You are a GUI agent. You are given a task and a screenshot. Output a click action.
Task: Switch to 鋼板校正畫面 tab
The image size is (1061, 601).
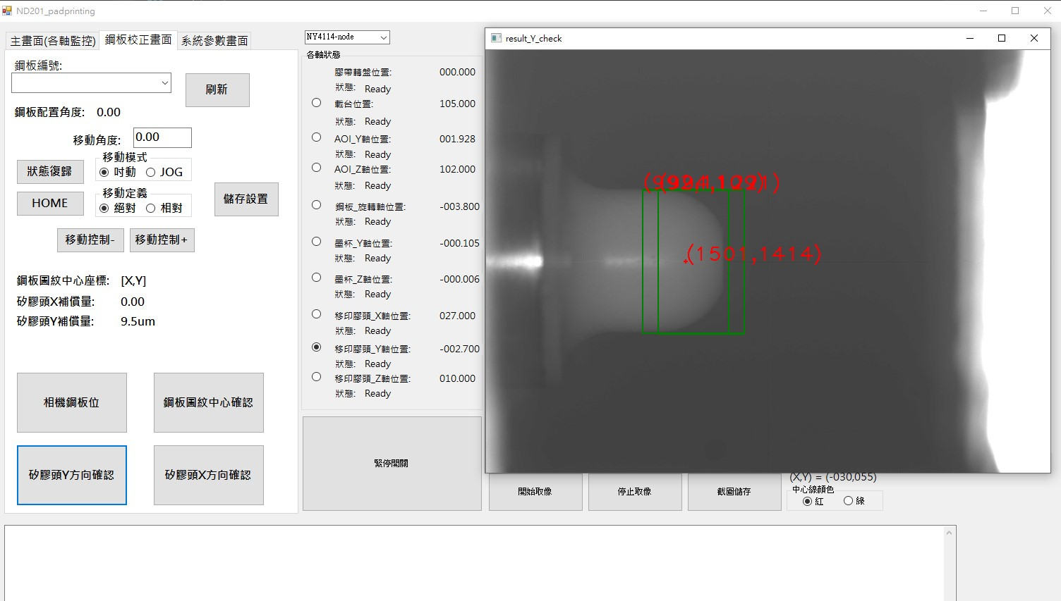click(138, 39)
